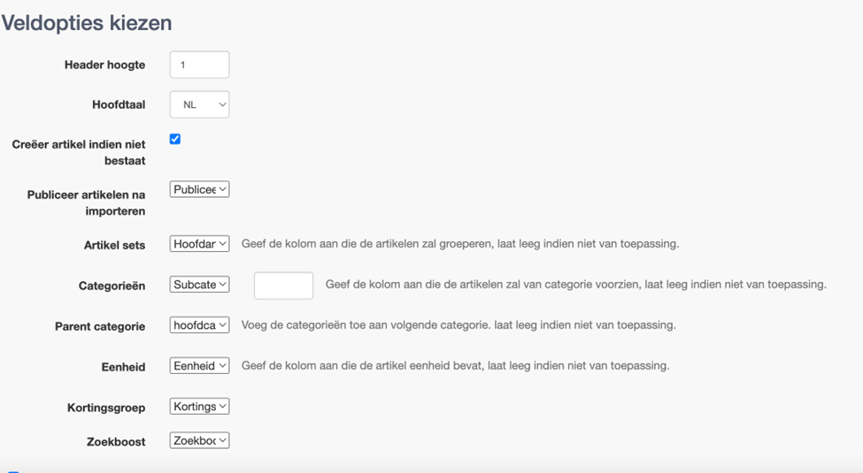
Task: Click help text about artikel eenheid
Action: click(x=455, y=366)
